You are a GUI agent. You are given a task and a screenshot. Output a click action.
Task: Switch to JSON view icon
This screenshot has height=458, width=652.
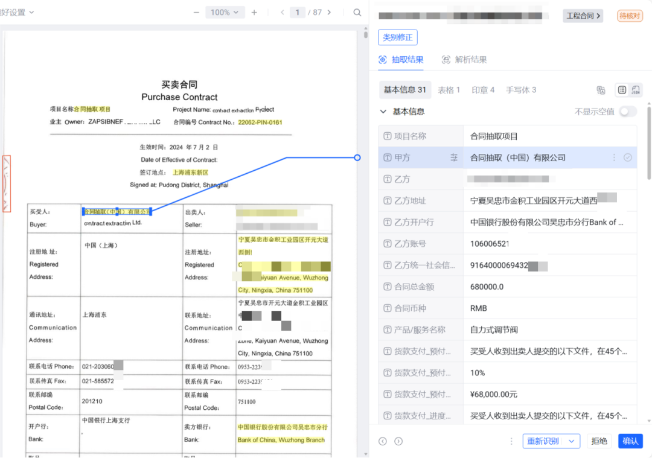(x=635, y=90)
